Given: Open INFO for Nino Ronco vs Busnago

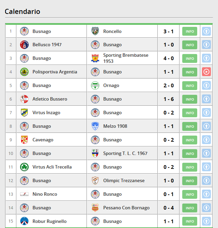Looking at the screenshot, I should pyautogui.click(x=190, y=194).
